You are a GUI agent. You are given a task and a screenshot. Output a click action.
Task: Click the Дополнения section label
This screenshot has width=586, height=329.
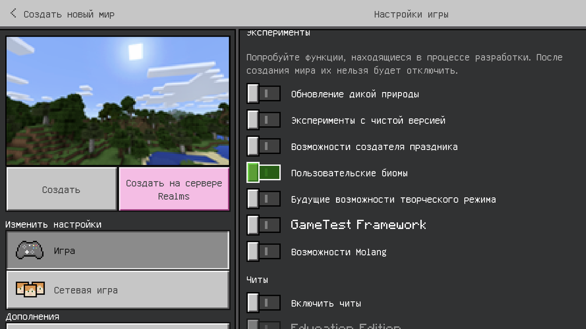33,316
